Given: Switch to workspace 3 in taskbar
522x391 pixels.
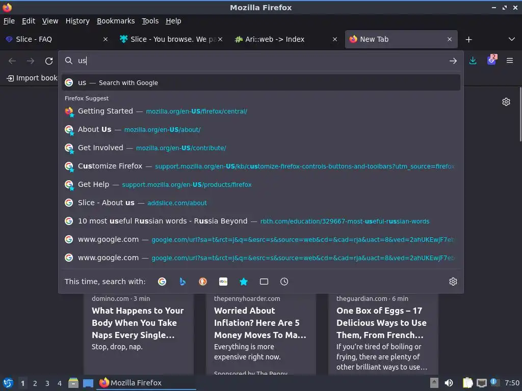Looking at the screenshot, I should 47,383.
